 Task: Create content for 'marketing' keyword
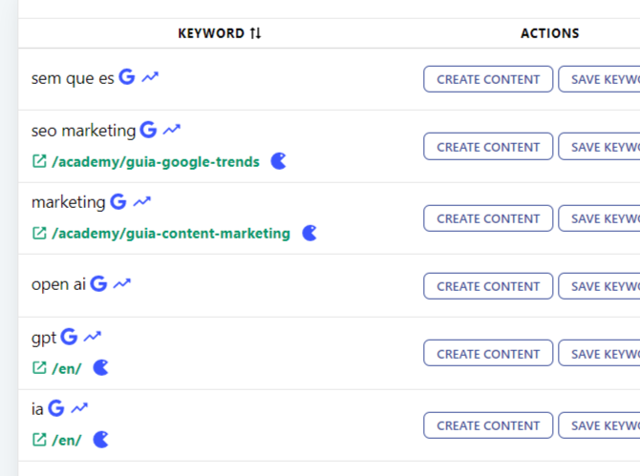[488, 218]
